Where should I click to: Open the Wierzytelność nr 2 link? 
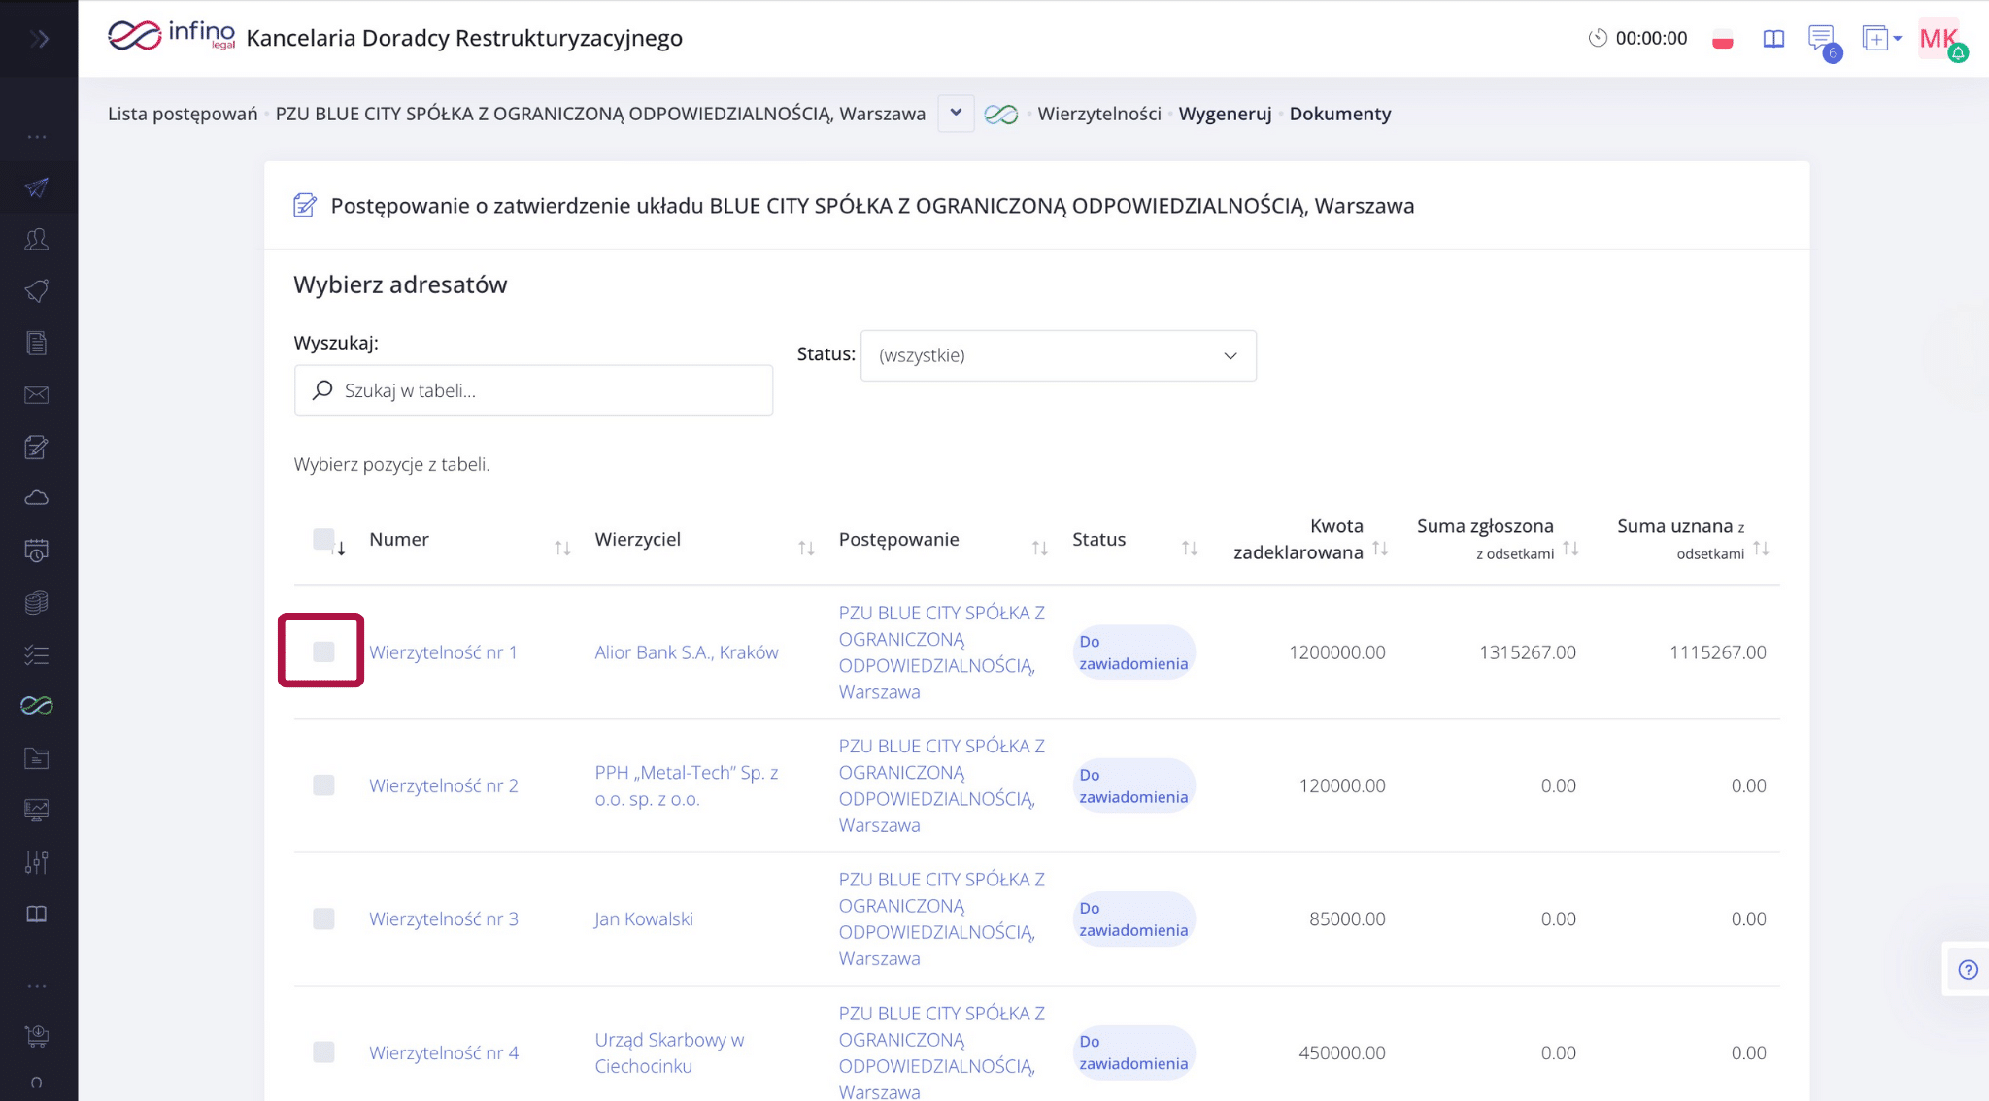(x=444, y=785)
